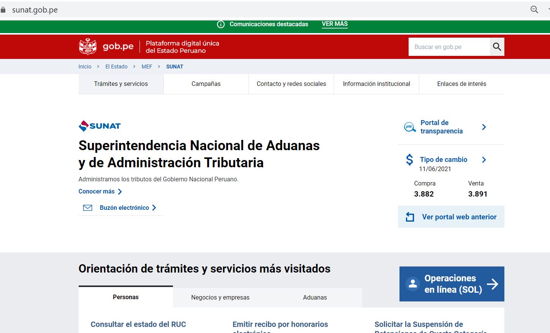Open Información institucional menu
This screenshot has width=550, height=333.
[376, 84]
